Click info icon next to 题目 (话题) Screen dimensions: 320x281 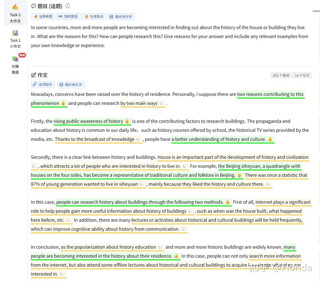tap(67, 6)
